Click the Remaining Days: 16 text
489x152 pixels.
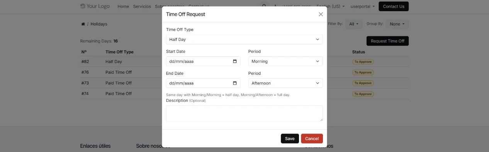tap(99, 41)
